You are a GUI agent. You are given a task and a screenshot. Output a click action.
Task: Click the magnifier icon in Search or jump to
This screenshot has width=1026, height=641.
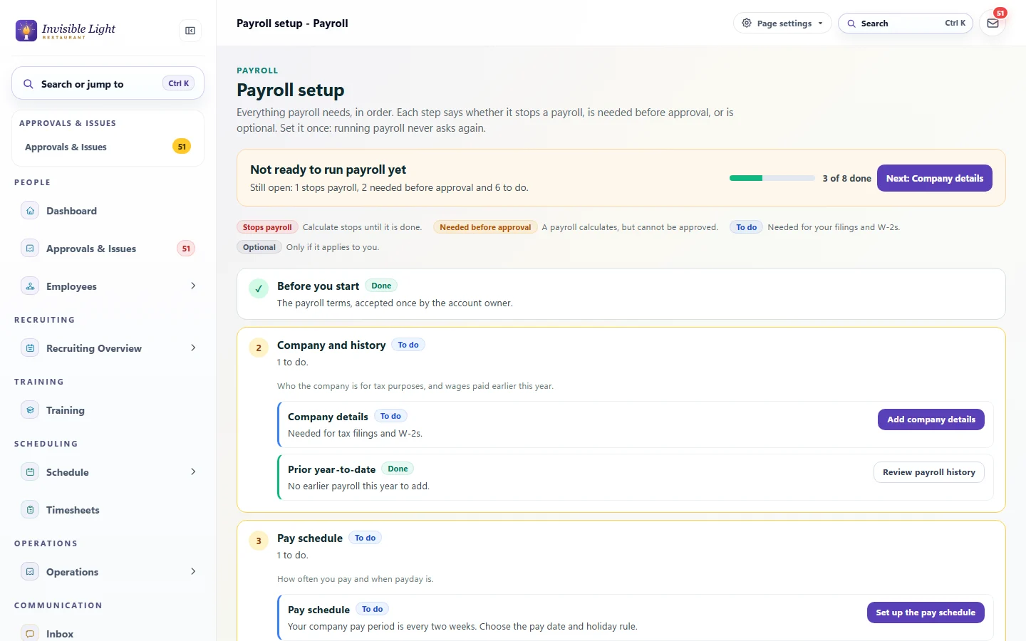(x=28, y=84)
